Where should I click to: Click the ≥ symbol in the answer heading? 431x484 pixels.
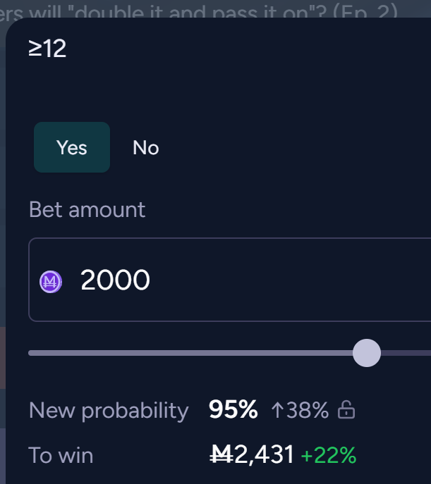pyautogui.click(x=35, y=49)
